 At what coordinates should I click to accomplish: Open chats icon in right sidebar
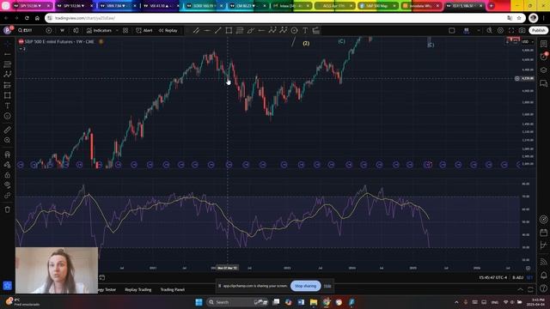tap(543, 83)
